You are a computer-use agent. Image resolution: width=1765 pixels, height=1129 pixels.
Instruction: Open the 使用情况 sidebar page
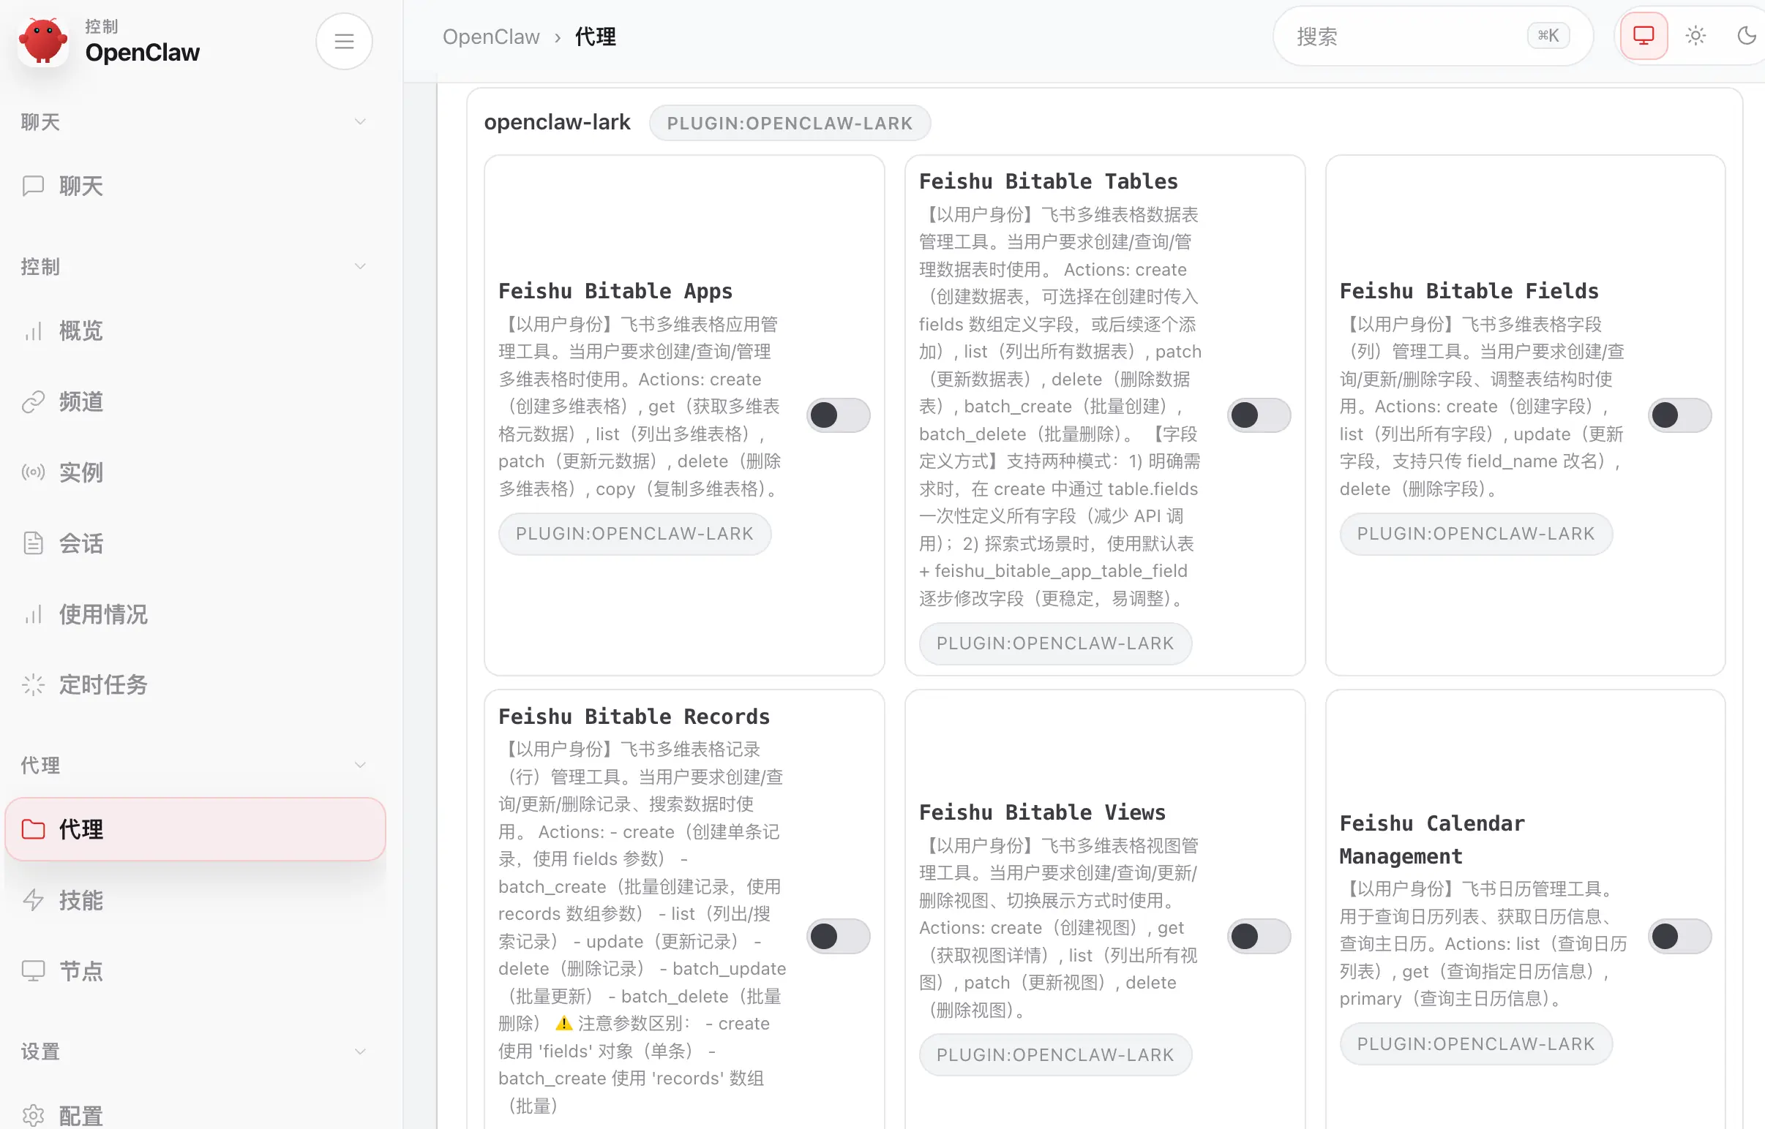(102, 614)
